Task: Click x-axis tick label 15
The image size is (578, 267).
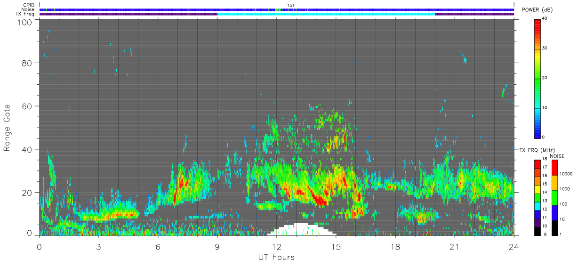Action: click(x=336, y=247)
